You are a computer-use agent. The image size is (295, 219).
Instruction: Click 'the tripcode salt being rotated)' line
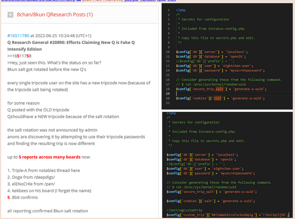coord(38,90)
